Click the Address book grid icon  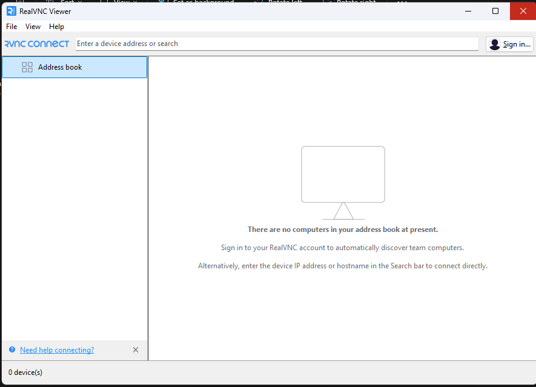(x=27, y=67)
